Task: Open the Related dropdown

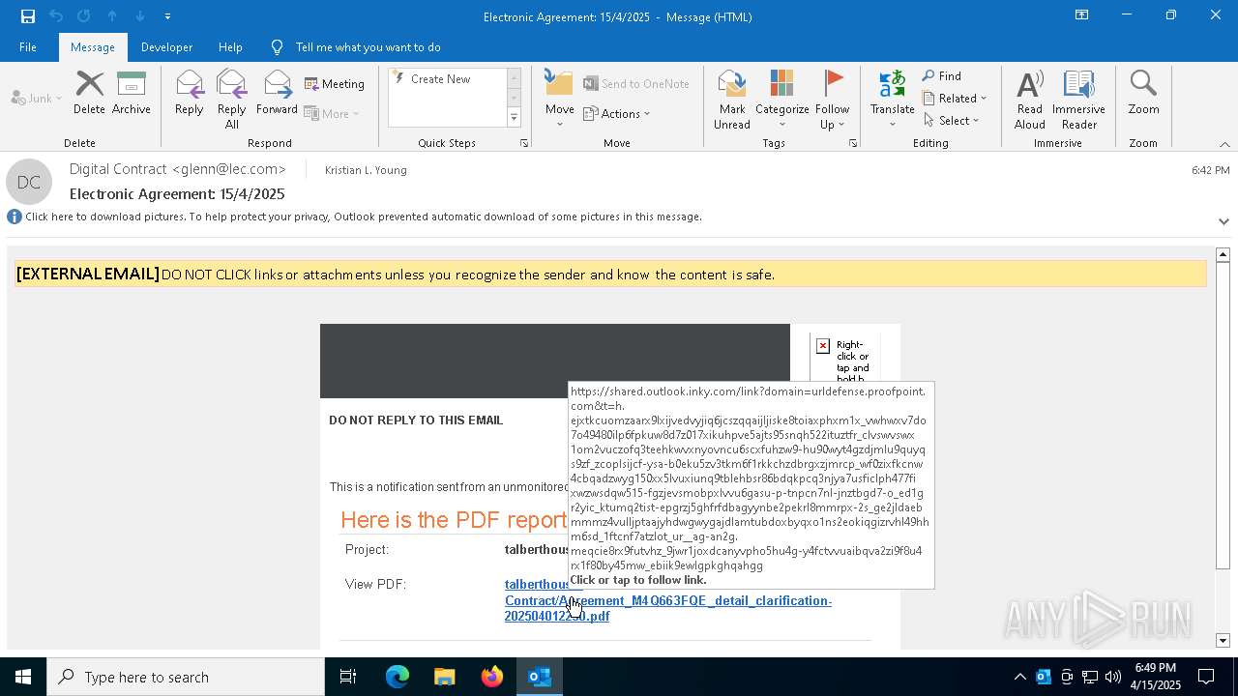Action: (x=955, y=98)
